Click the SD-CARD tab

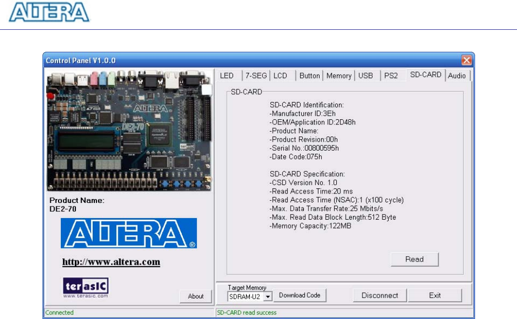(x=426, y=75)
